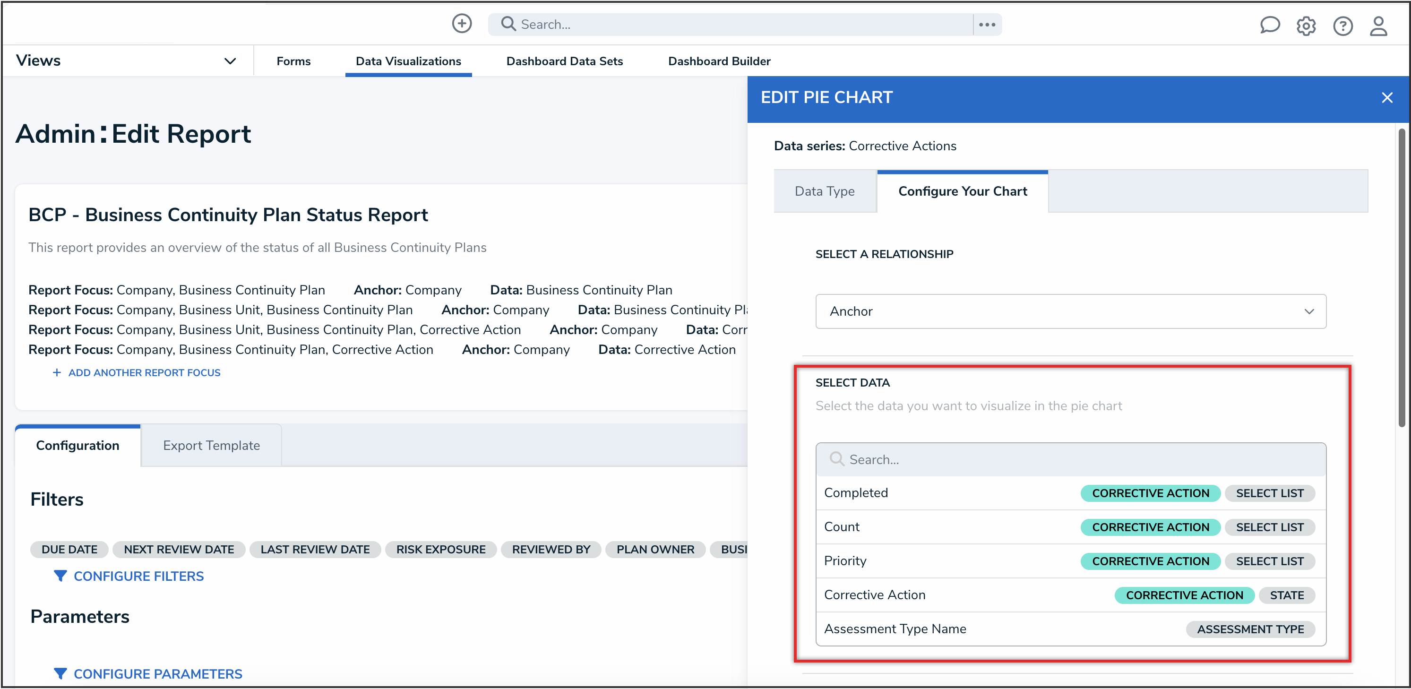Expand the filter funnel beside CONFIGURE PARAMETERS

click(x=61, y=673)
